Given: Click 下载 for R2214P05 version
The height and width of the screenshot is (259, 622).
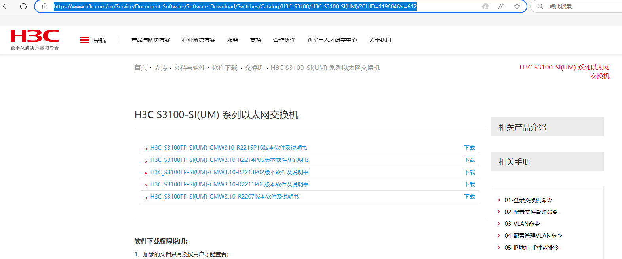Looking at the screenshot, I should pyautogui.click(x=470, y=160).
